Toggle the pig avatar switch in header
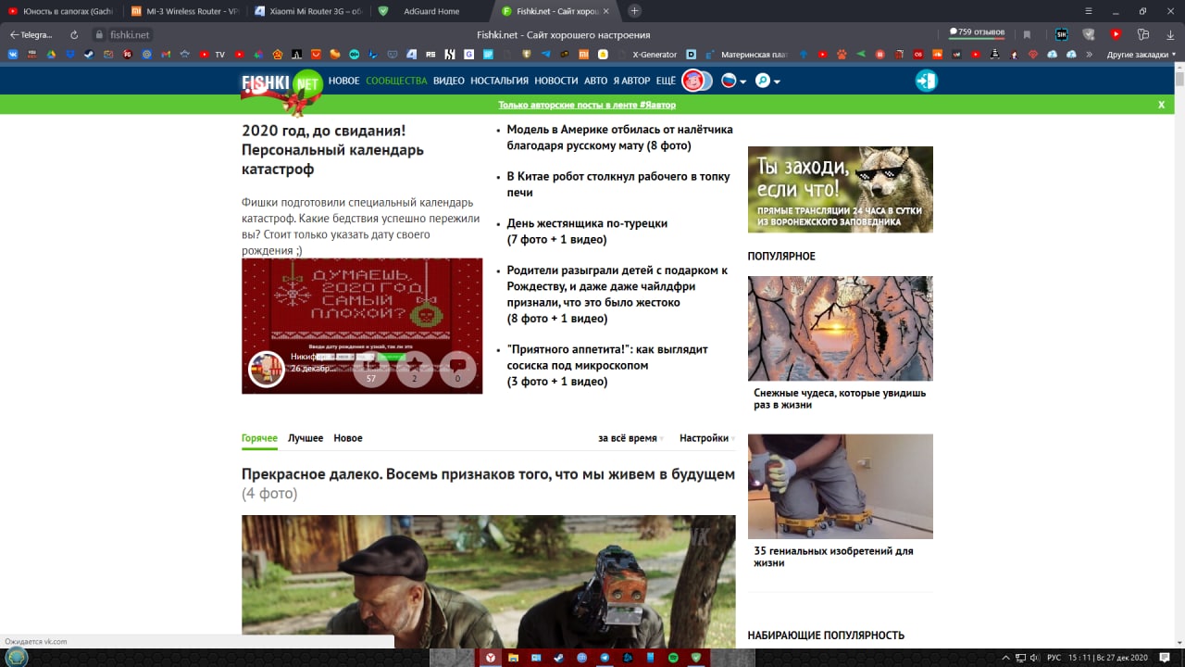The height and width of the screenshot is (667, 1185). point(696,81)
